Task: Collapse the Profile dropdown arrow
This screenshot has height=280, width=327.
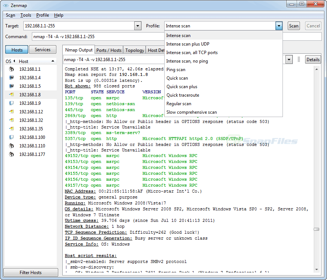Action: 279,26
